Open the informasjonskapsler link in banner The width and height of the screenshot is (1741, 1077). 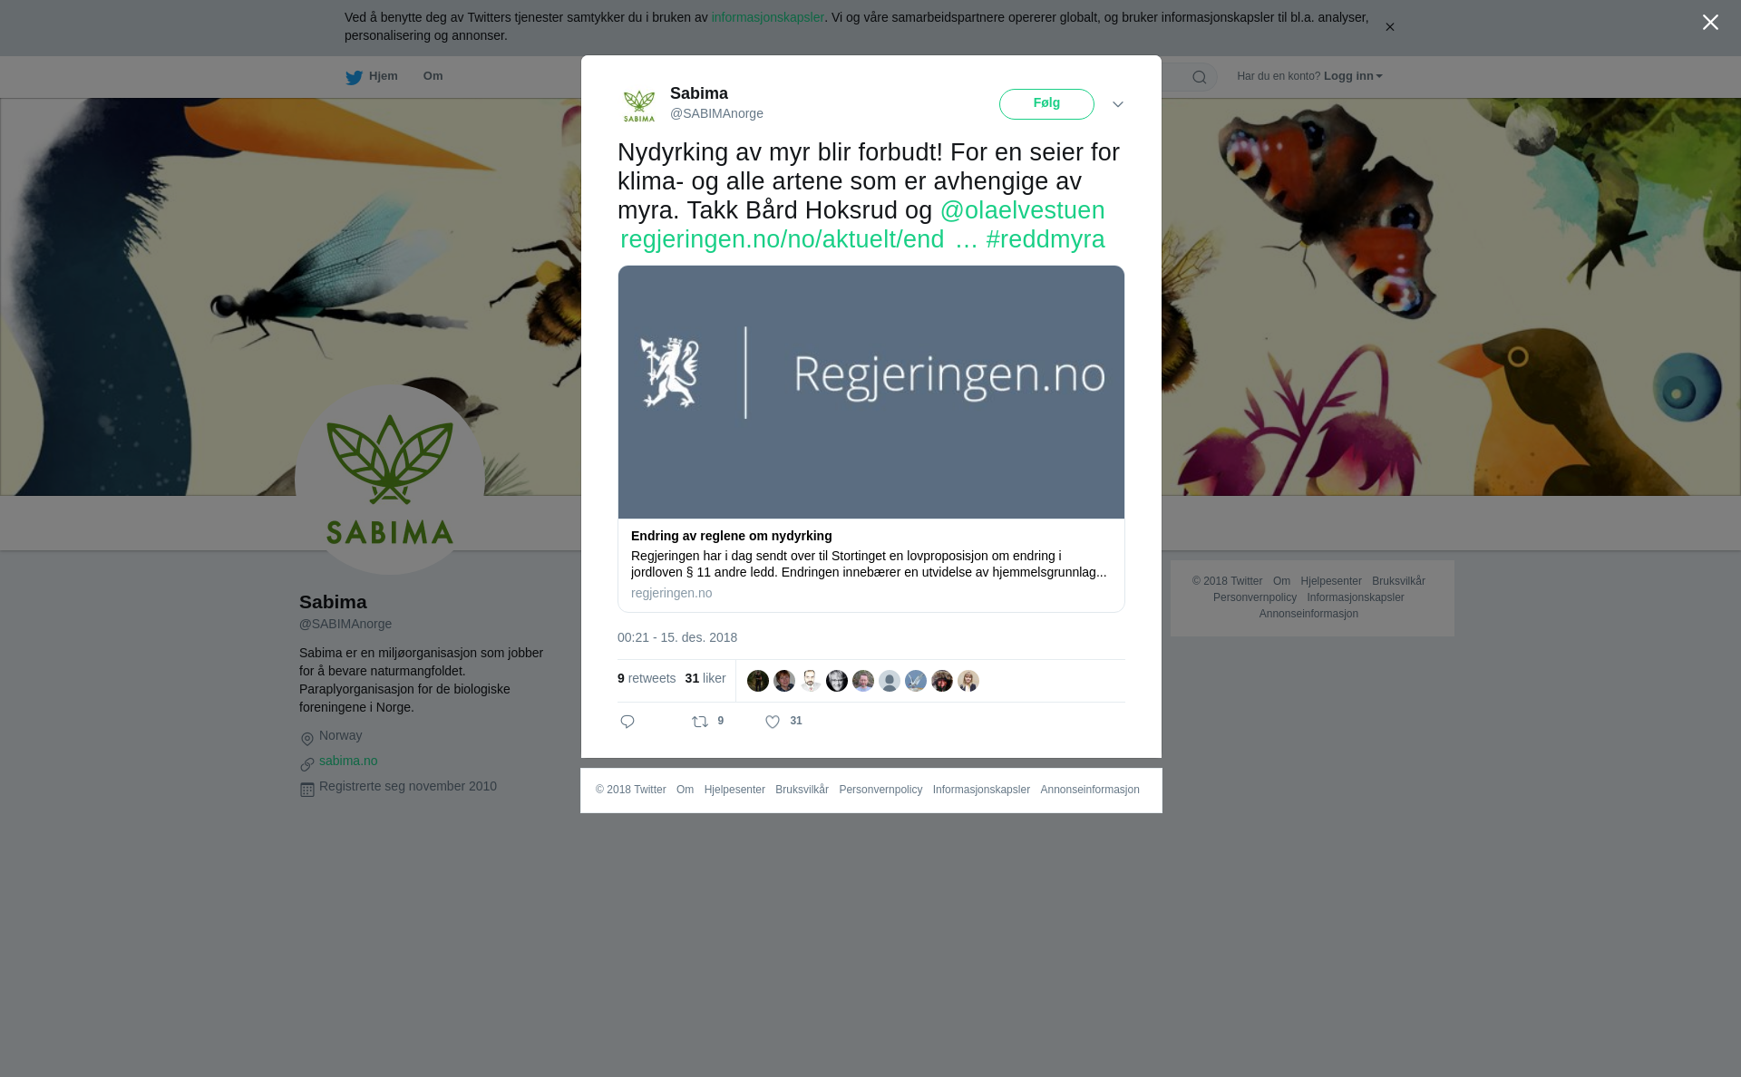767,17
